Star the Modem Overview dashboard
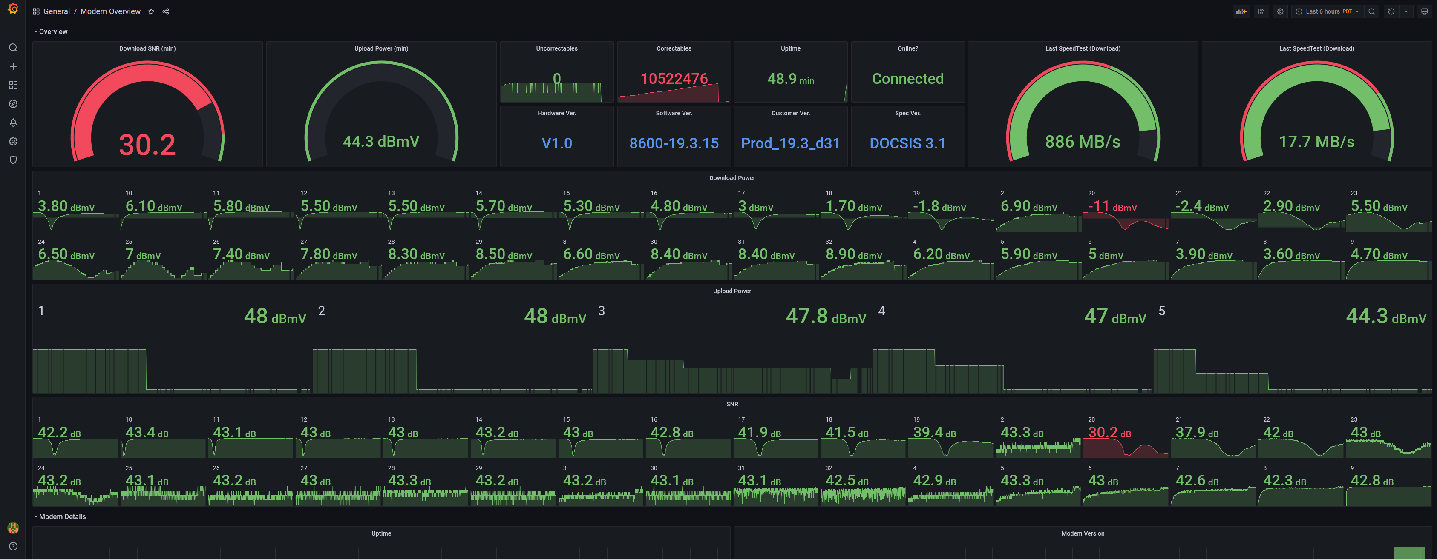Image resolution: width=1437 pixels, height=559 pixels. tap(151, 11)
